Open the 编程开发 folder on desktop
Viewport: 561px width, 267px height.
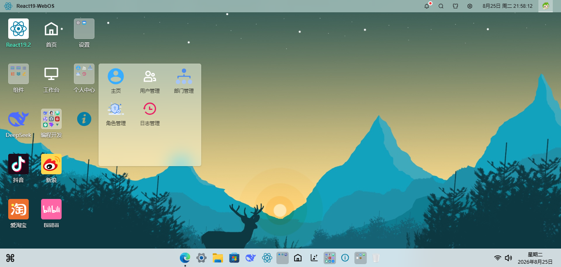tap(51, 119)
